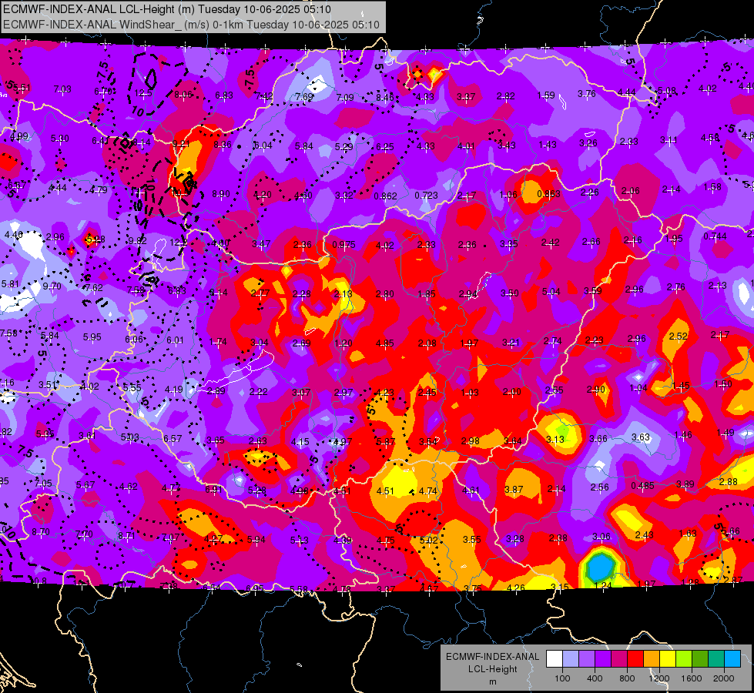This screenshot has height=693, width=754.
Task: Click the legend scale label 100
Action: 563,678
